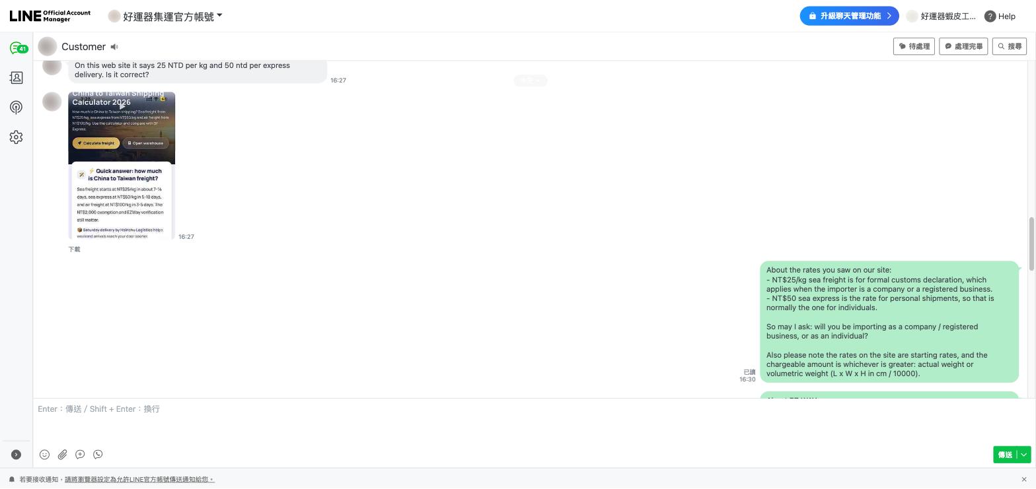This screenshot has height=489, width=1036.
Task: Open the Help menu
Action: point(1000,16)
